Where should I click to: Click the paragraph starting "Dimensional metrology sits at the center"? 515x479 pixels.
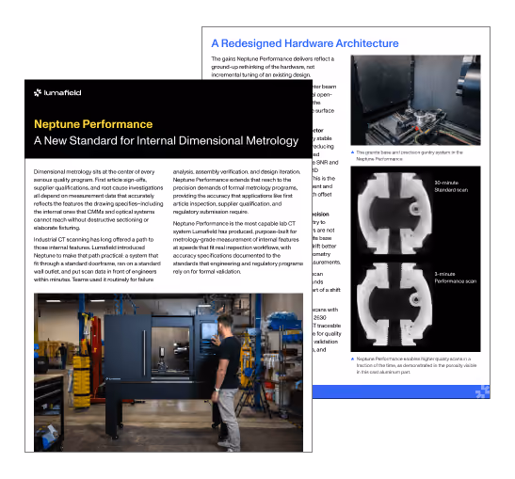pyautogui.click(x=98, y=200)
